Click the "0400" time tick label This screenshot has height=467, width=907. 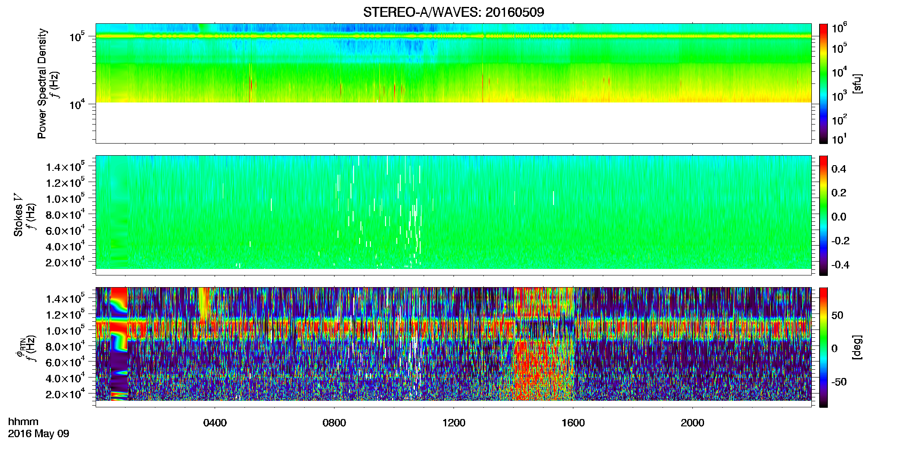tap(215, 423)
